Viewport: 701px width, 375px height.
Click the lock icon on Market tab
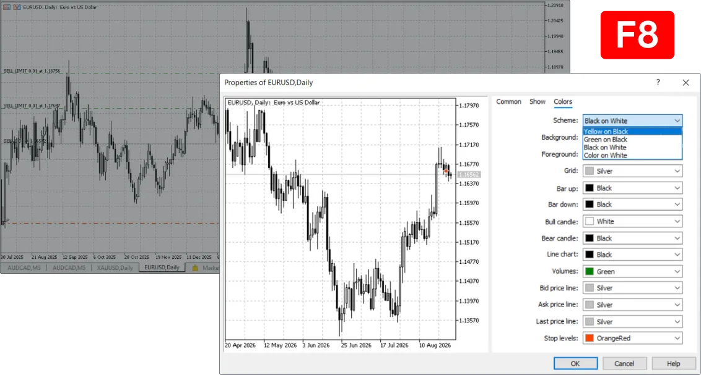(x=195, y=268)
